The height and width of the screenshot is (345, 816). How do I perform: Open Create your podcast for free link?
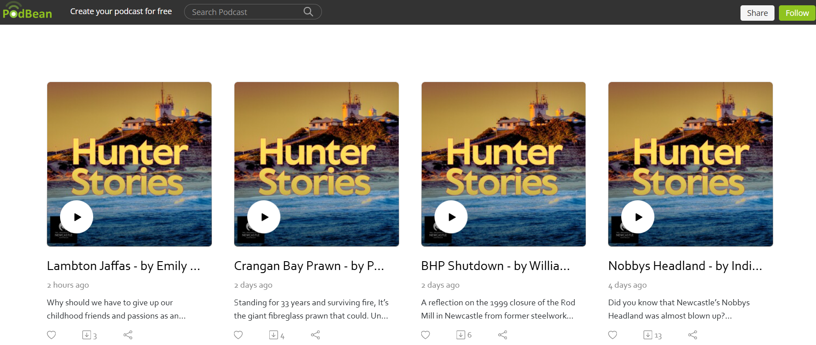(121, 11)
